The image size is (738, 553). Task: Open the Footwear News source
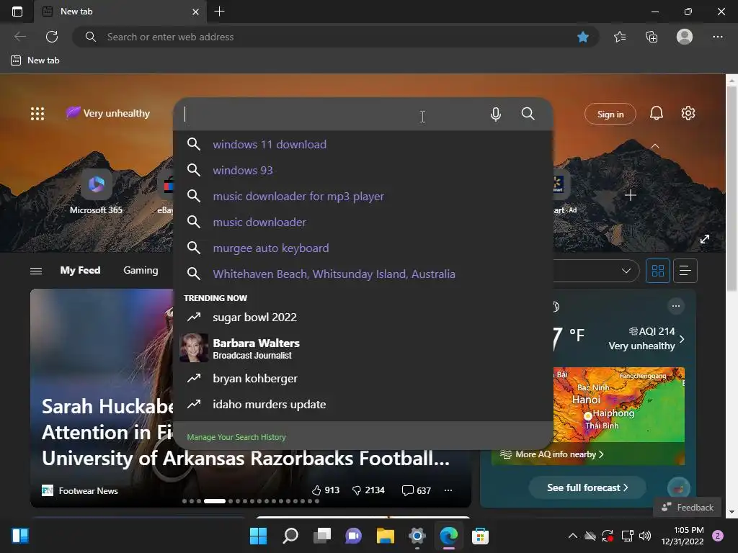click(x=80, y=490)
